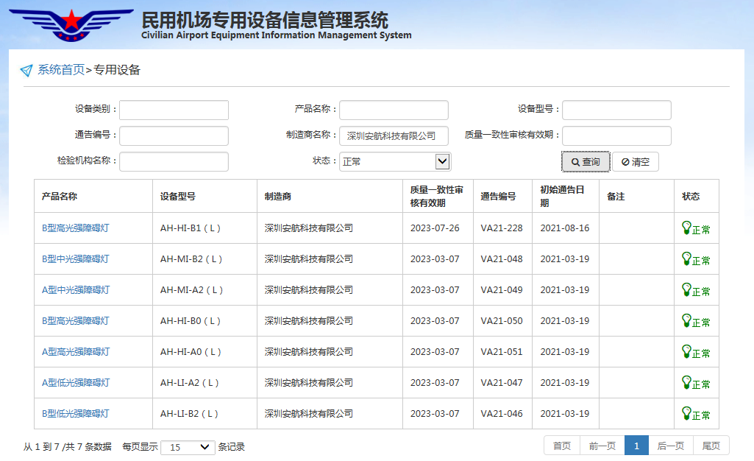
Task: Click the lightbulb status icon for VA21-047
Action: click(x=686, y=382)
